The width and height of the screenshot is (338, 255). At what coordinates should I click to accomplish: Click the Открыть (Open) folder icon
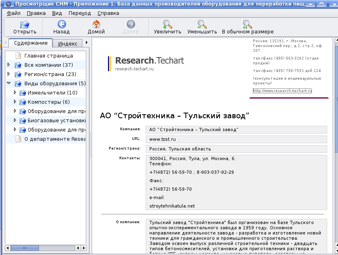pos(25,24)
